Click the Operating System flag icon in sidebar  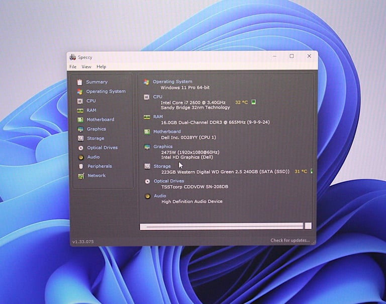point(79,92)
